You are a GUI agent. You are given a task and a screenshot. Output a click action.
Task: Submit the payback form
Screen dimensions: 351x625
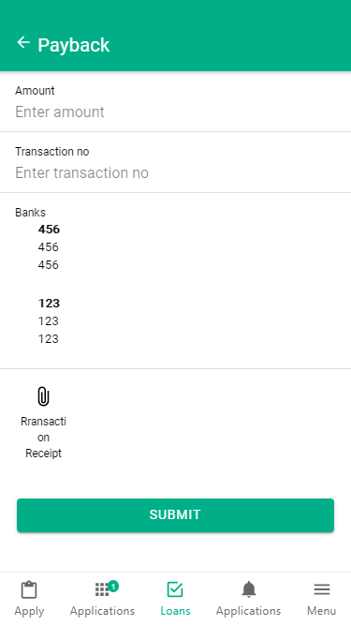[x=176, y=515]
